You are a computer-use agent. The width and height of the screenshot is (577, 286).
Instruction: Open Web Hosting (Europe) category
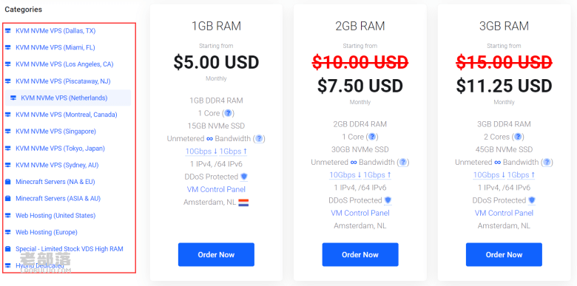47,232
